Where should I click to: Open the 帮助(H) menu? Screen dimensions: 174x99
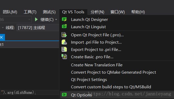click(x=138, y=12)
